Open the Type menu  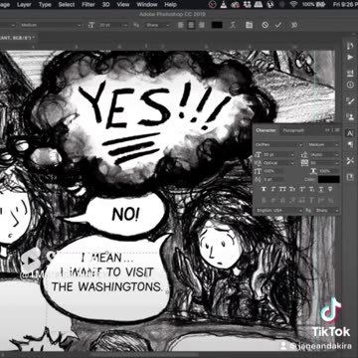coord(45,5)
